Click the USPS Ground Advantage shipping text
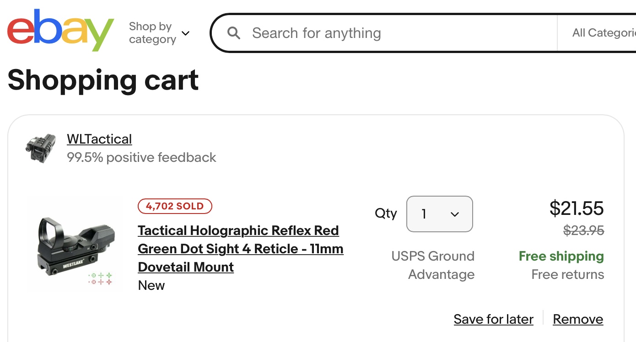The height and width of the screenshot is (342, 636). (x=433, y=265)
